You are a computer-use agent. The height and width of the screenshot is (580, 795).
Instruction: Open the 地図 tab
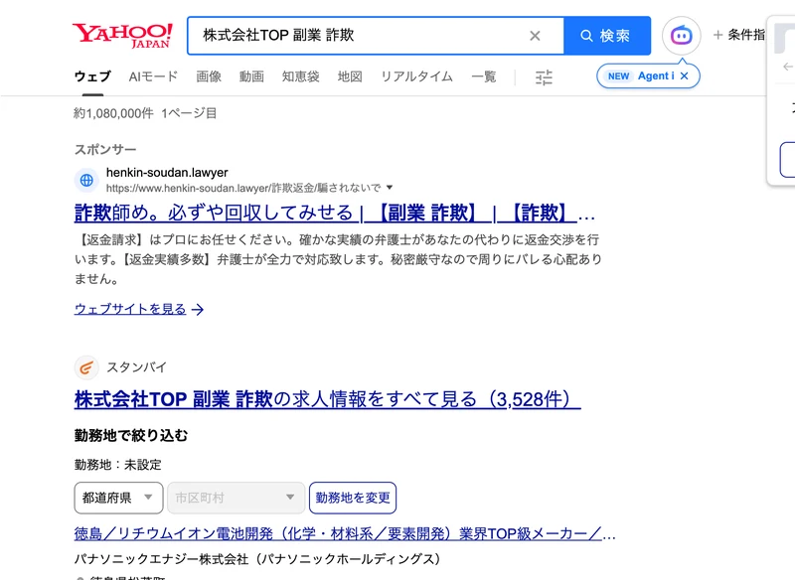coord(350,76)
